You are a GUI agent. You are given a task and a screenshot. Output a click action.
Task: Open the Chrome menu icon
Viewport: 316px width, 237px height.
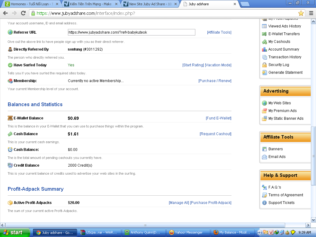(x=311, y=13)
